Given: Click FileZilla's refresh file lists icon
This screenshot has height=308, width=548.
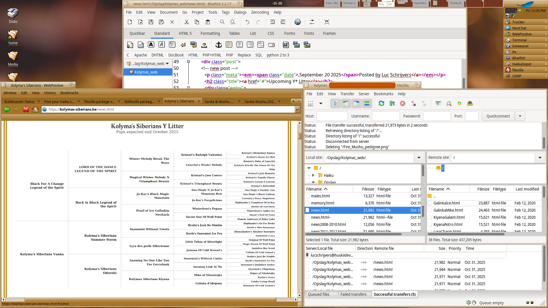Looking at the screenshot, I should click(381, 104).
